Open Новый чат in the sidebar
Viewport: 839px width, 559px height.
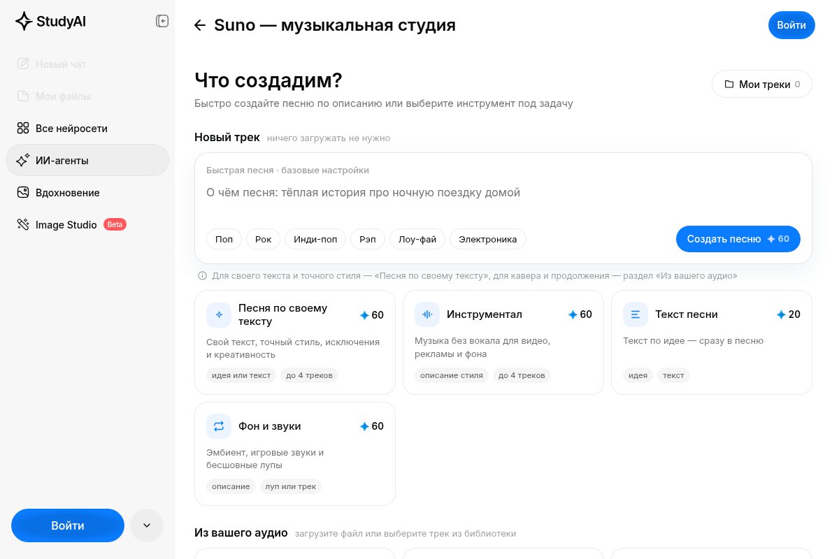pos(87,64)
